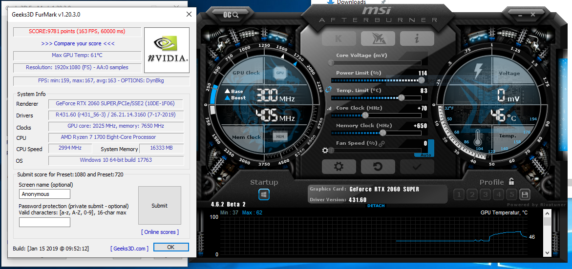Screen dimensions: 572x269
Task: Click the Compare your score link
Action: coord(78,43)
